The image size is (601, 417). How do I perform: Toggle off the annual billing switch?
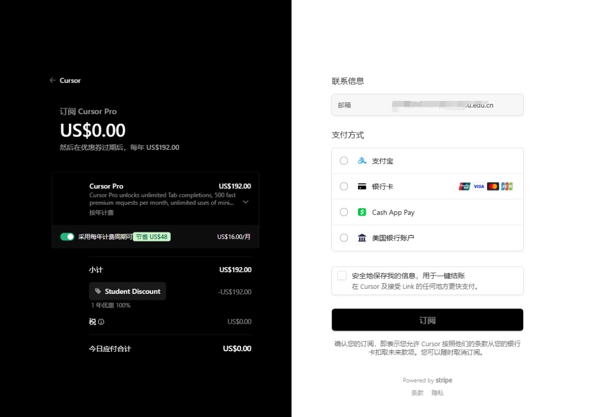(67, 237)
